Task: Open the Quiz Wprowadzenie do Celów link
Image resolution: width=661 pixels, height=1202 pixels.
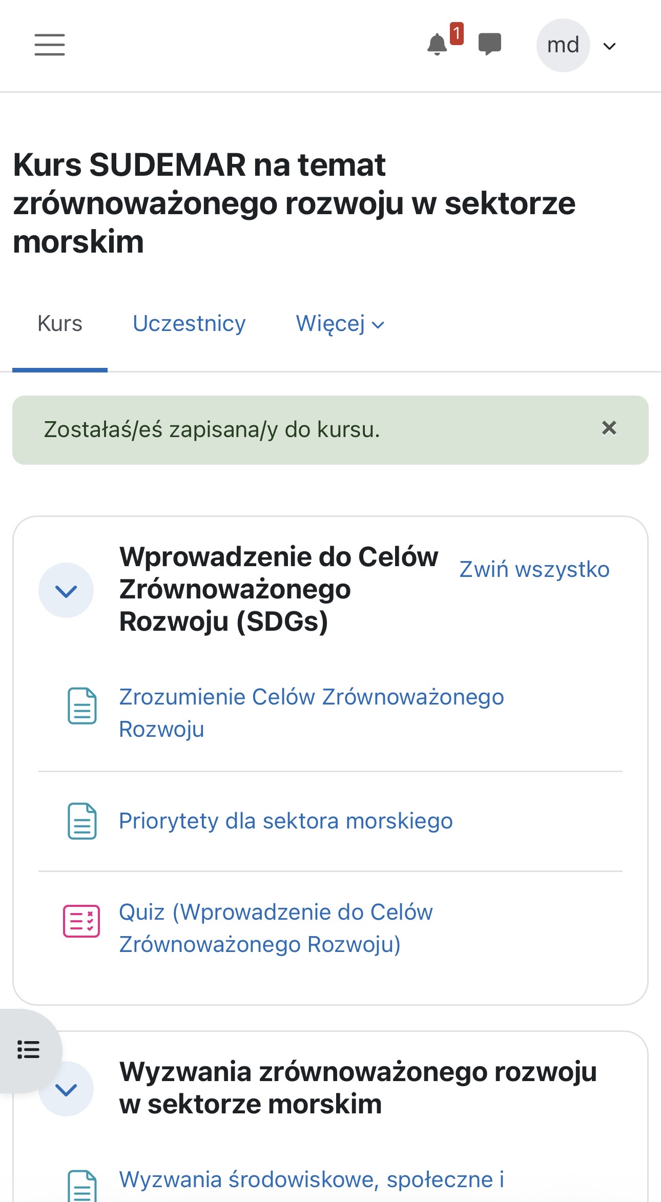Action: (276, 928)
